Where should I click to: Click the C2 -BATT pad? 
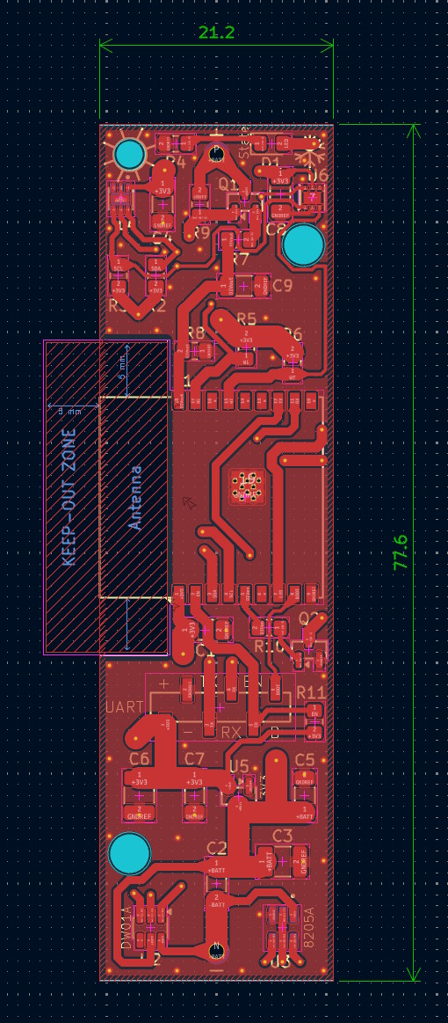[x=217, y=902]
